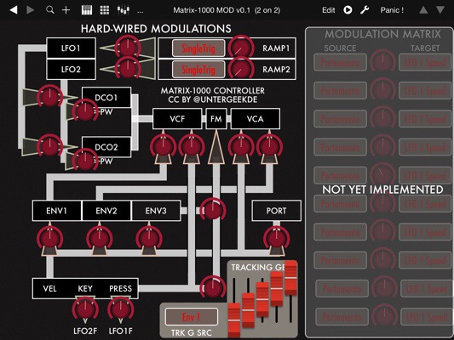Tap the plus add icon

tap(66, 10)
